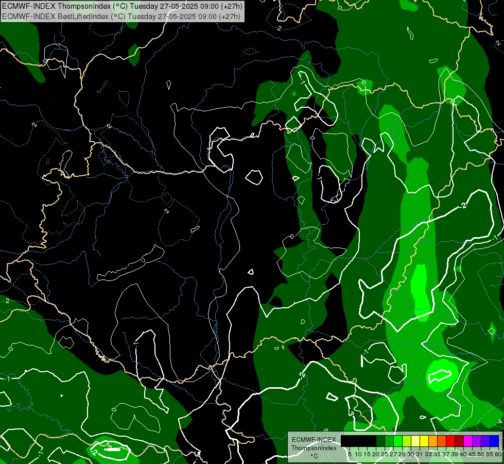Click the legend tick value '40'
Image resolution: width=504 pixels, height=464 pixels.
click(463, 454)
